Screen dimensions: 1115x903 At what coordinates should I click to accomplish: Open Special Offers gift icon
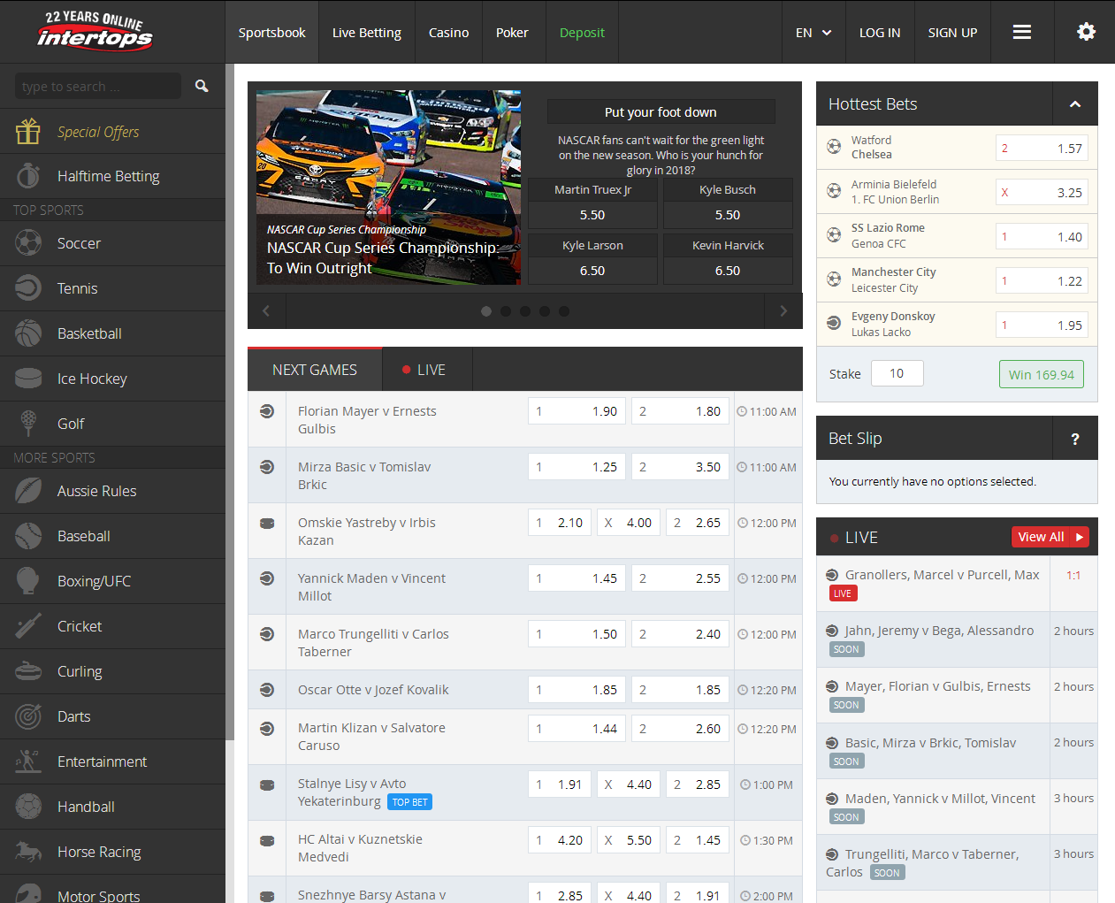28,131
